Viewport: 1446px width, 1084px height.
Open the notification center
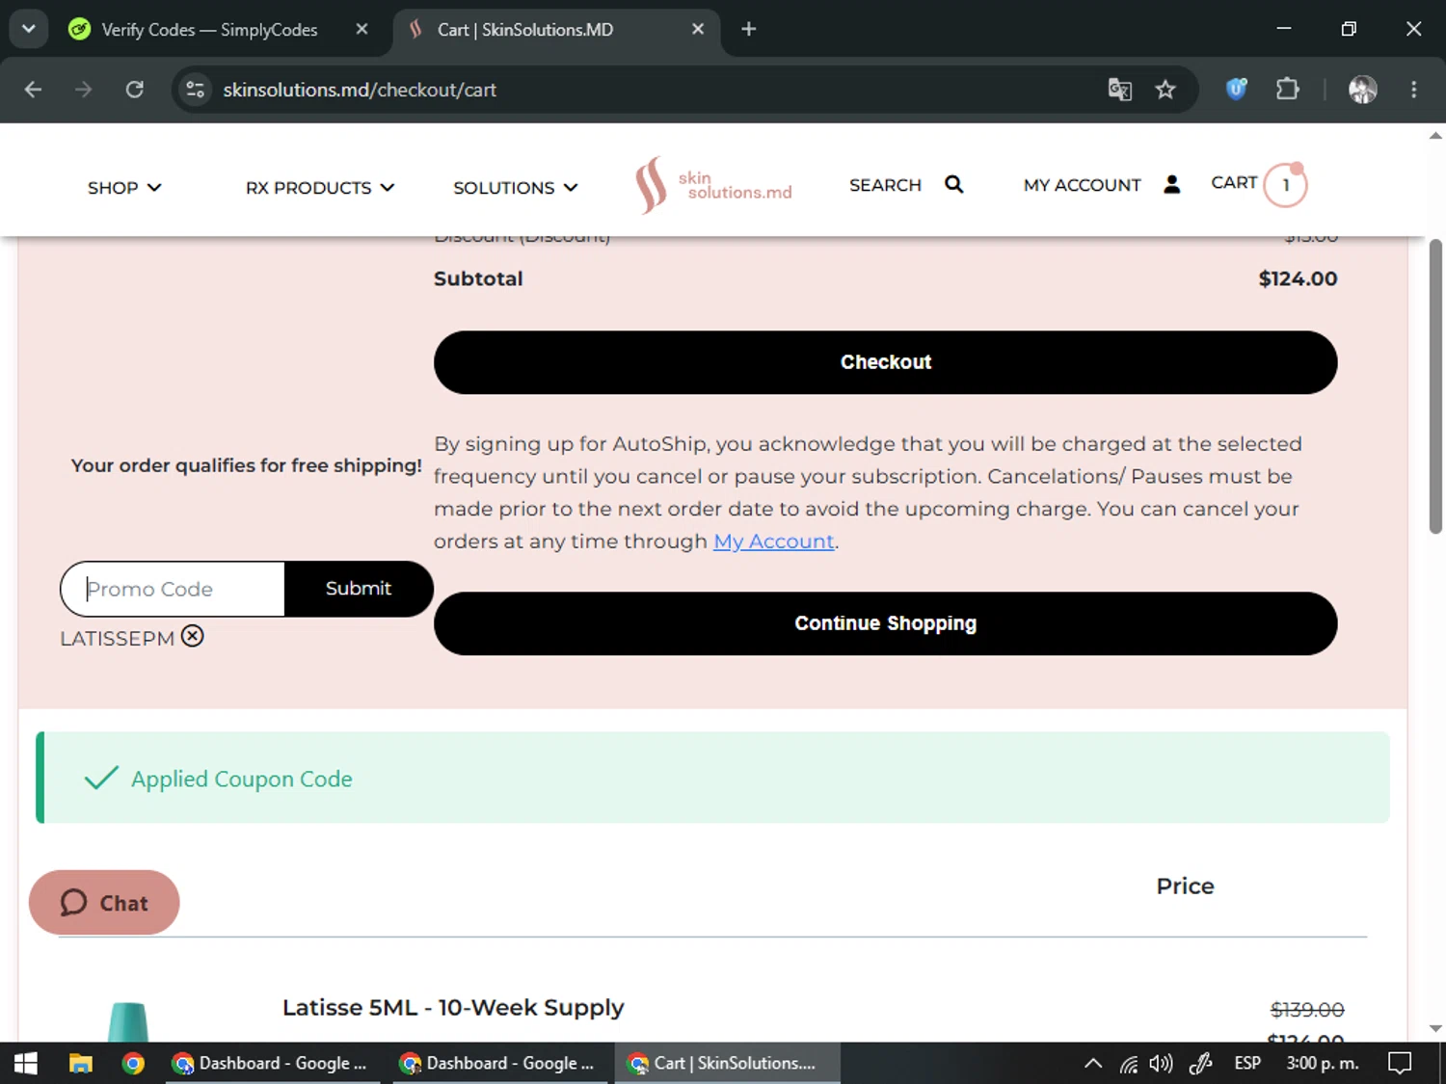1400,1063
